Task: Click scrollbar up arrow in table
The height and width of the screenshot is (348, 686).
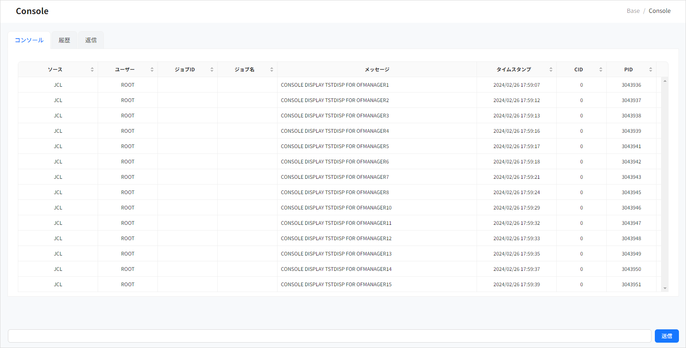Action: [665, 81]
